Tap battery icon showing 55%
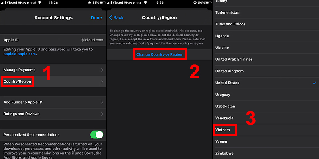Image resolution: width=319 pixels, height=159 pixels. pos(103,3)
